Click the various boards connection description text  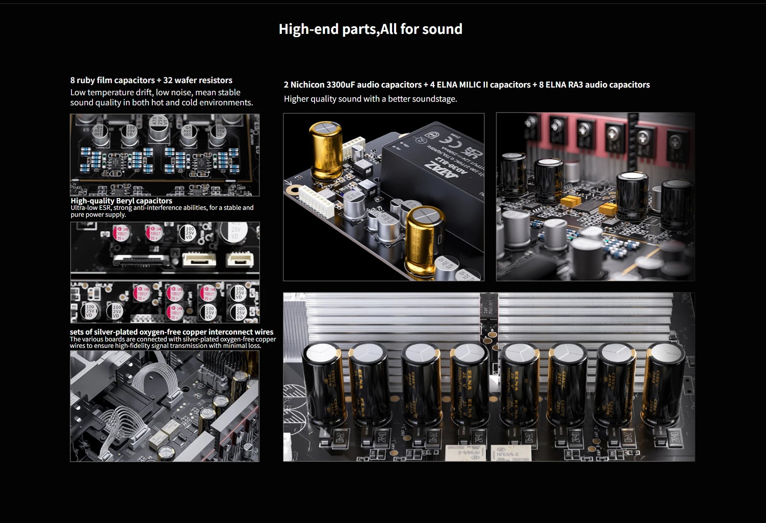[172, 342]
